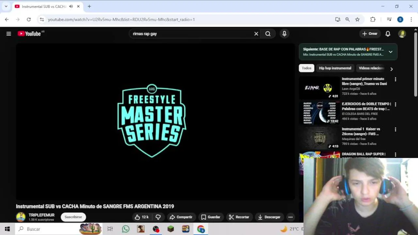Reload the page
Image resolution: width=418 pixels, height=235 pixels.
click(x=29, y=20)
